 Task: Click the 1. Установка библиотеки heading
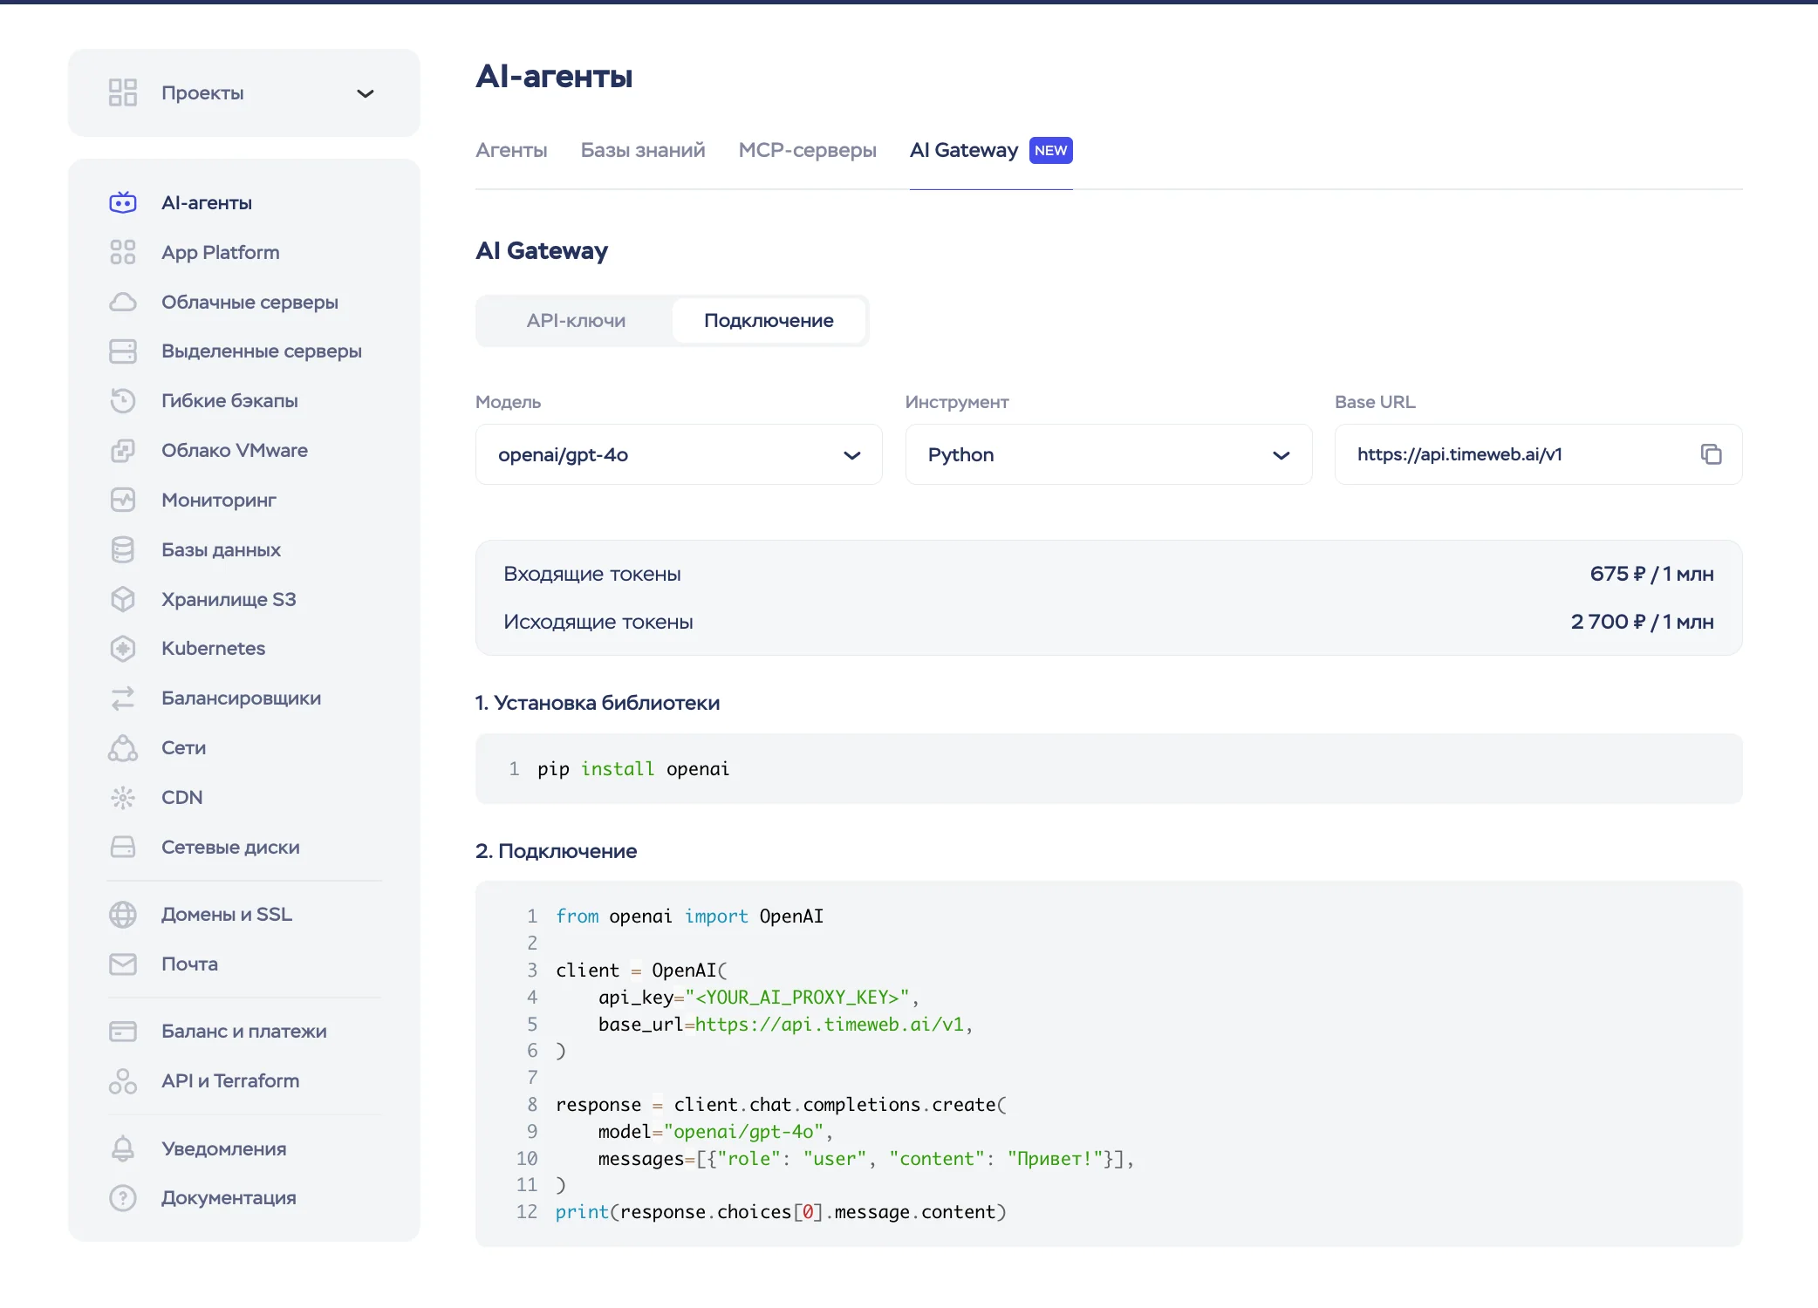[x=598, y=703]
